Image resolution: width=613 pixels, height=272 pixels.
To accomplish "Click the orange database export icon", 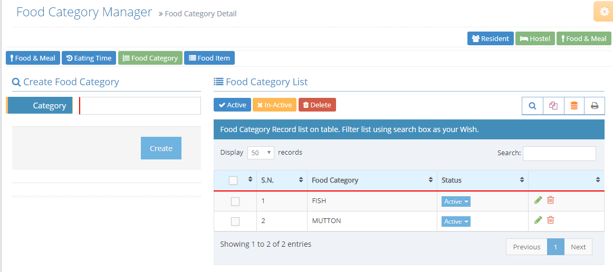I will click(x=574, y=106).
